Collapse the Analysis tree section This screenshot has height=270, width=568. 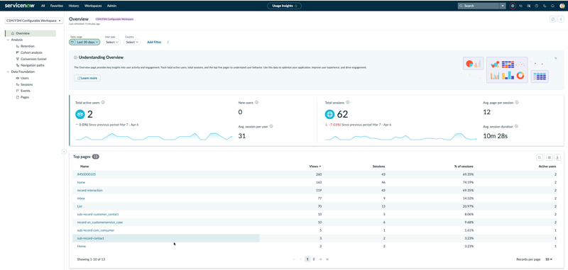tap(8, 40)
